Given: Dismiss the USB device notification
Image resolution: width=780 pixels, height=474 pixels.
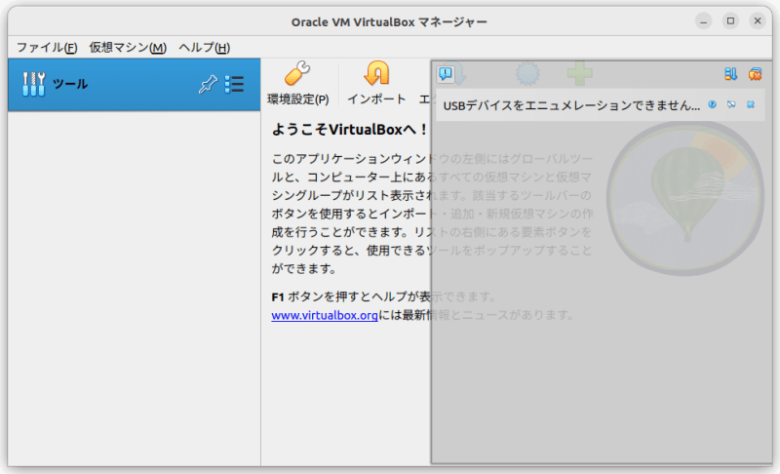Looking at the screenshot, I should (751, 104).
